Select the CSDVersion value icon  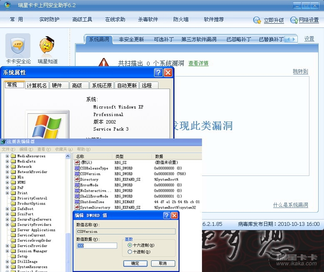(x=77, y=174)
